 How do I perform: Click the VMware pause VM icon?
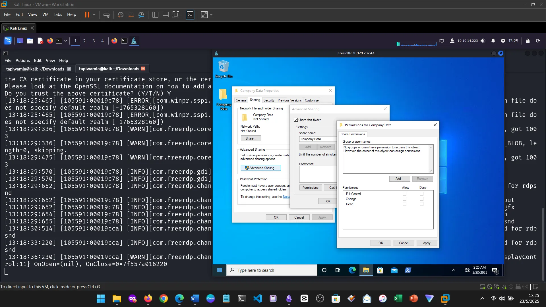point(87,14)
